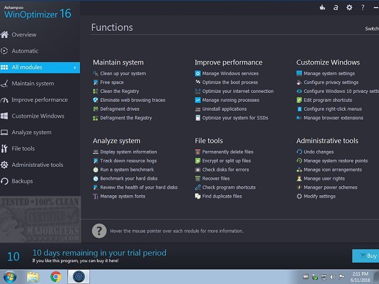Viewport: 379px width, 284px height.
Task: Click icon beside Manager power schemes
Action: (299, 188)
